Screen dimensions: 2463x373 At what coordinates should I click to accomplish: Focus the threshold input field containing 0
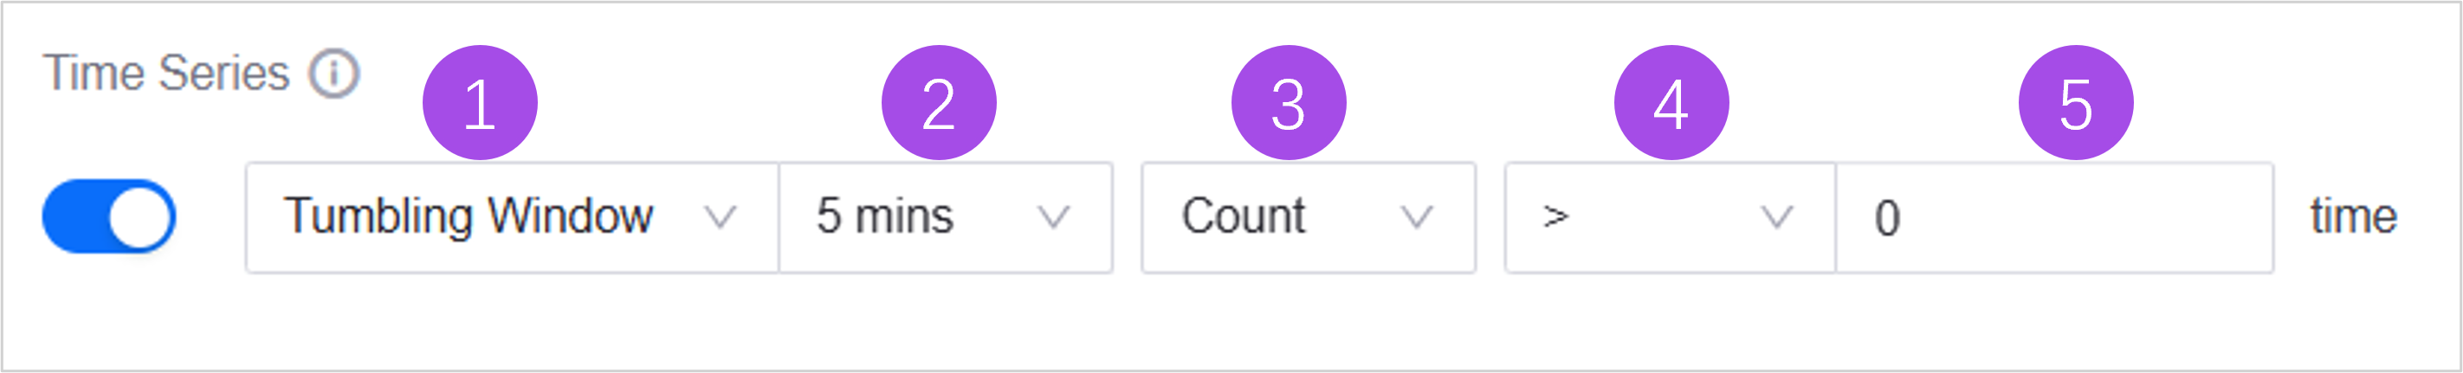point(2053,218)
